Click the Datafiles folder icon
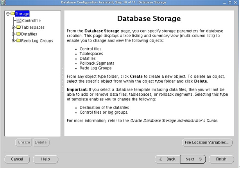240x169 pixels. pos(18,34)
